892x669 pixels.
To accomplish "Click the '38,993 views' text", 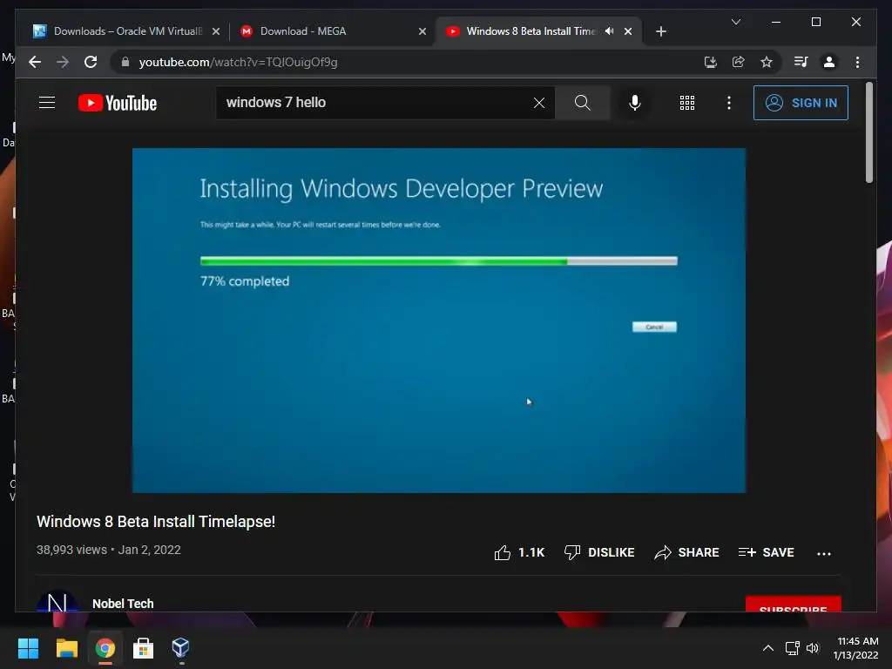I will (71, 551).
